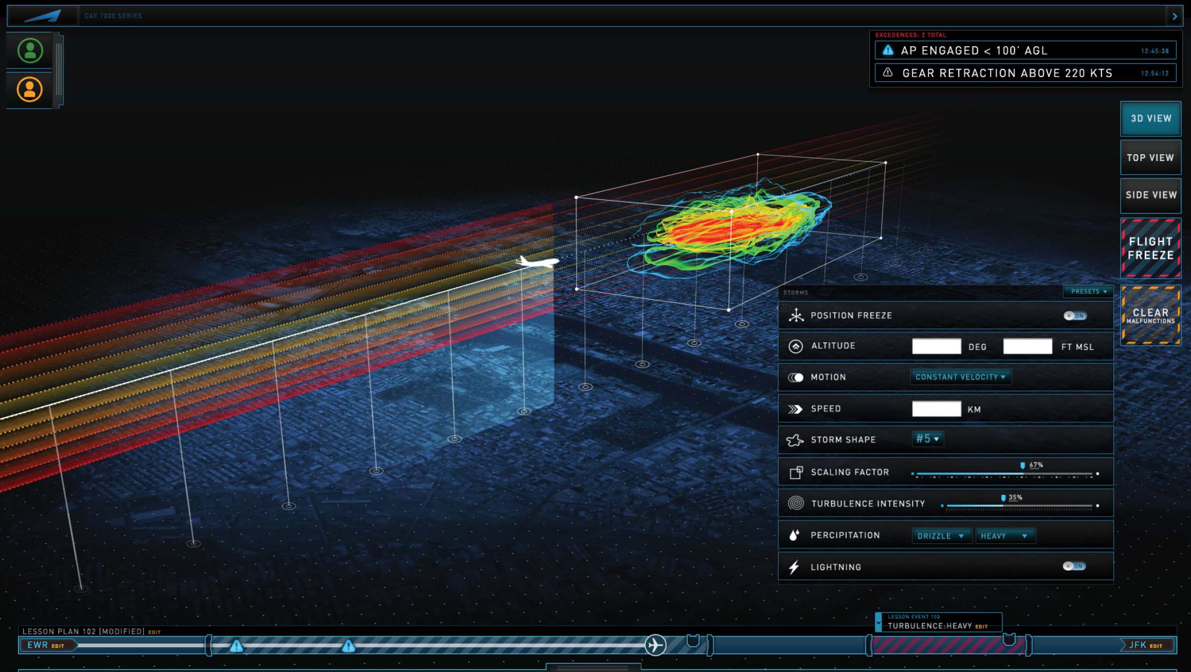Click the blue alert icon on AP ENGAGED exceedance
The height and width of the screenshot is (672, 1191).
click(888, 50)
